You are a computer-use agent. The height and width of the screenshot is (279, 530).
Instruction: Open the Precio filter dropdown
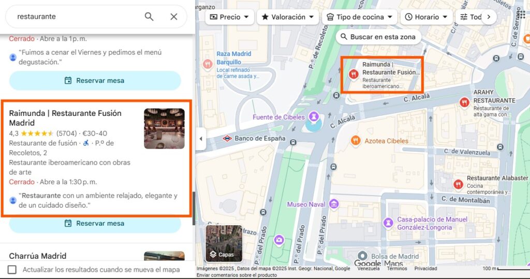229,17
